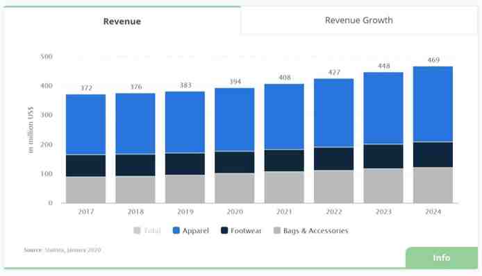Click the 448 total value label
The image size is (482, 276).
(x=384, y=66)
